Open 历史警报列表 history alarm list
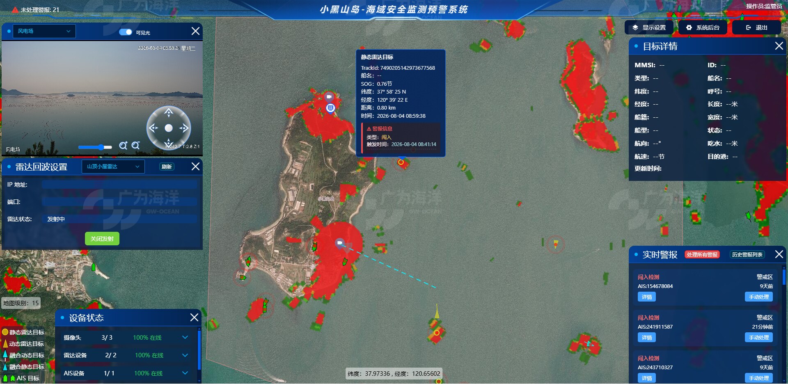The width and height of the screenshot is (788, 384). [x=747, y=255]
